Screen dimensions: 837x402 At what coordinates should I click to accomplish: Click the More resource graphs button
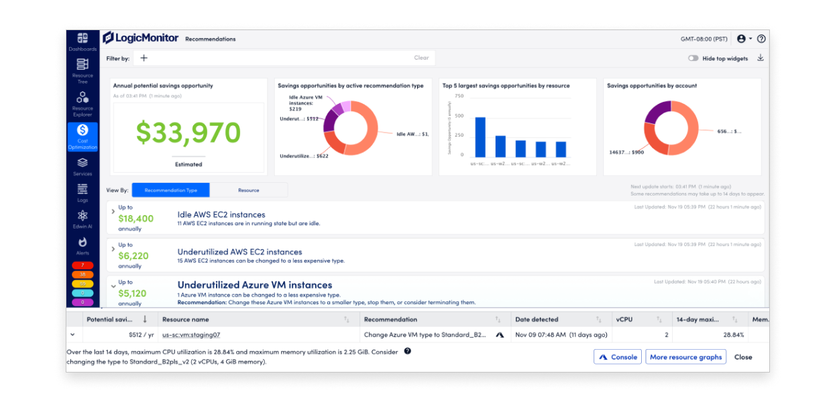pos(685,357)
